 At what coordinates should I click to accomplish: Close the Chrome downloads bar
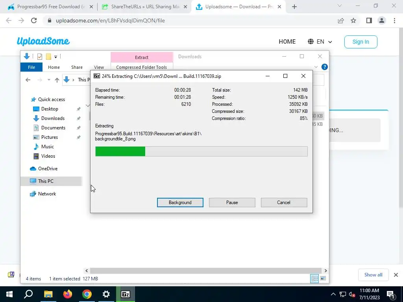point(396,275)
